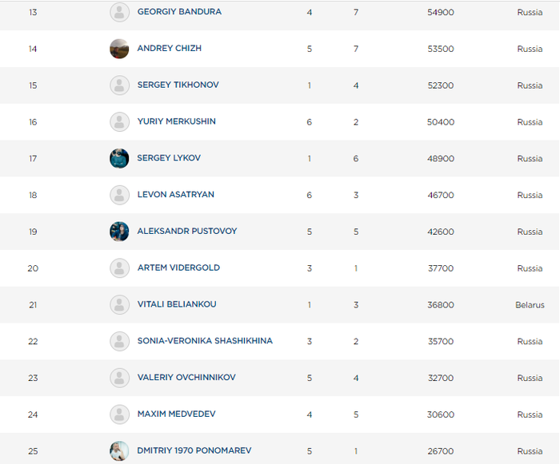Click Vitali Beliankou's placeholder avatar icon

(119, 304)
